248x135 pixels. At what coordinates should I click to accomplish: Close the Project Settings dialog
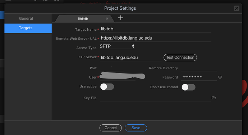(x=236, y=8)
